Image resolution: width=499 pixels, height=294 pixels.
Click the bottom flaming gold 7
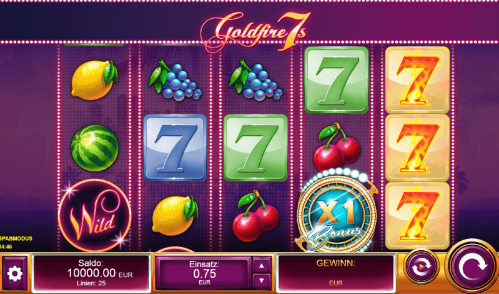point(417,216)
